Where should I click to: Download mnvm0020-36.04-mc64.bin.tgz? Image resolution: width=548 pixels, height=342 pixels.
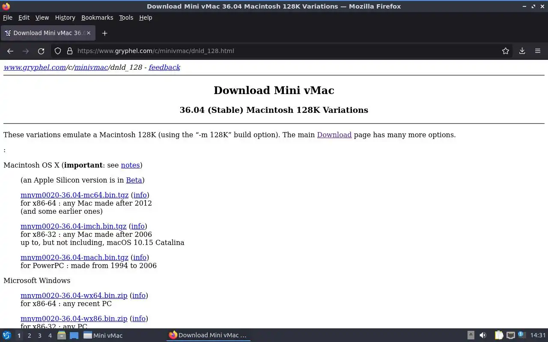pos(74,195)
